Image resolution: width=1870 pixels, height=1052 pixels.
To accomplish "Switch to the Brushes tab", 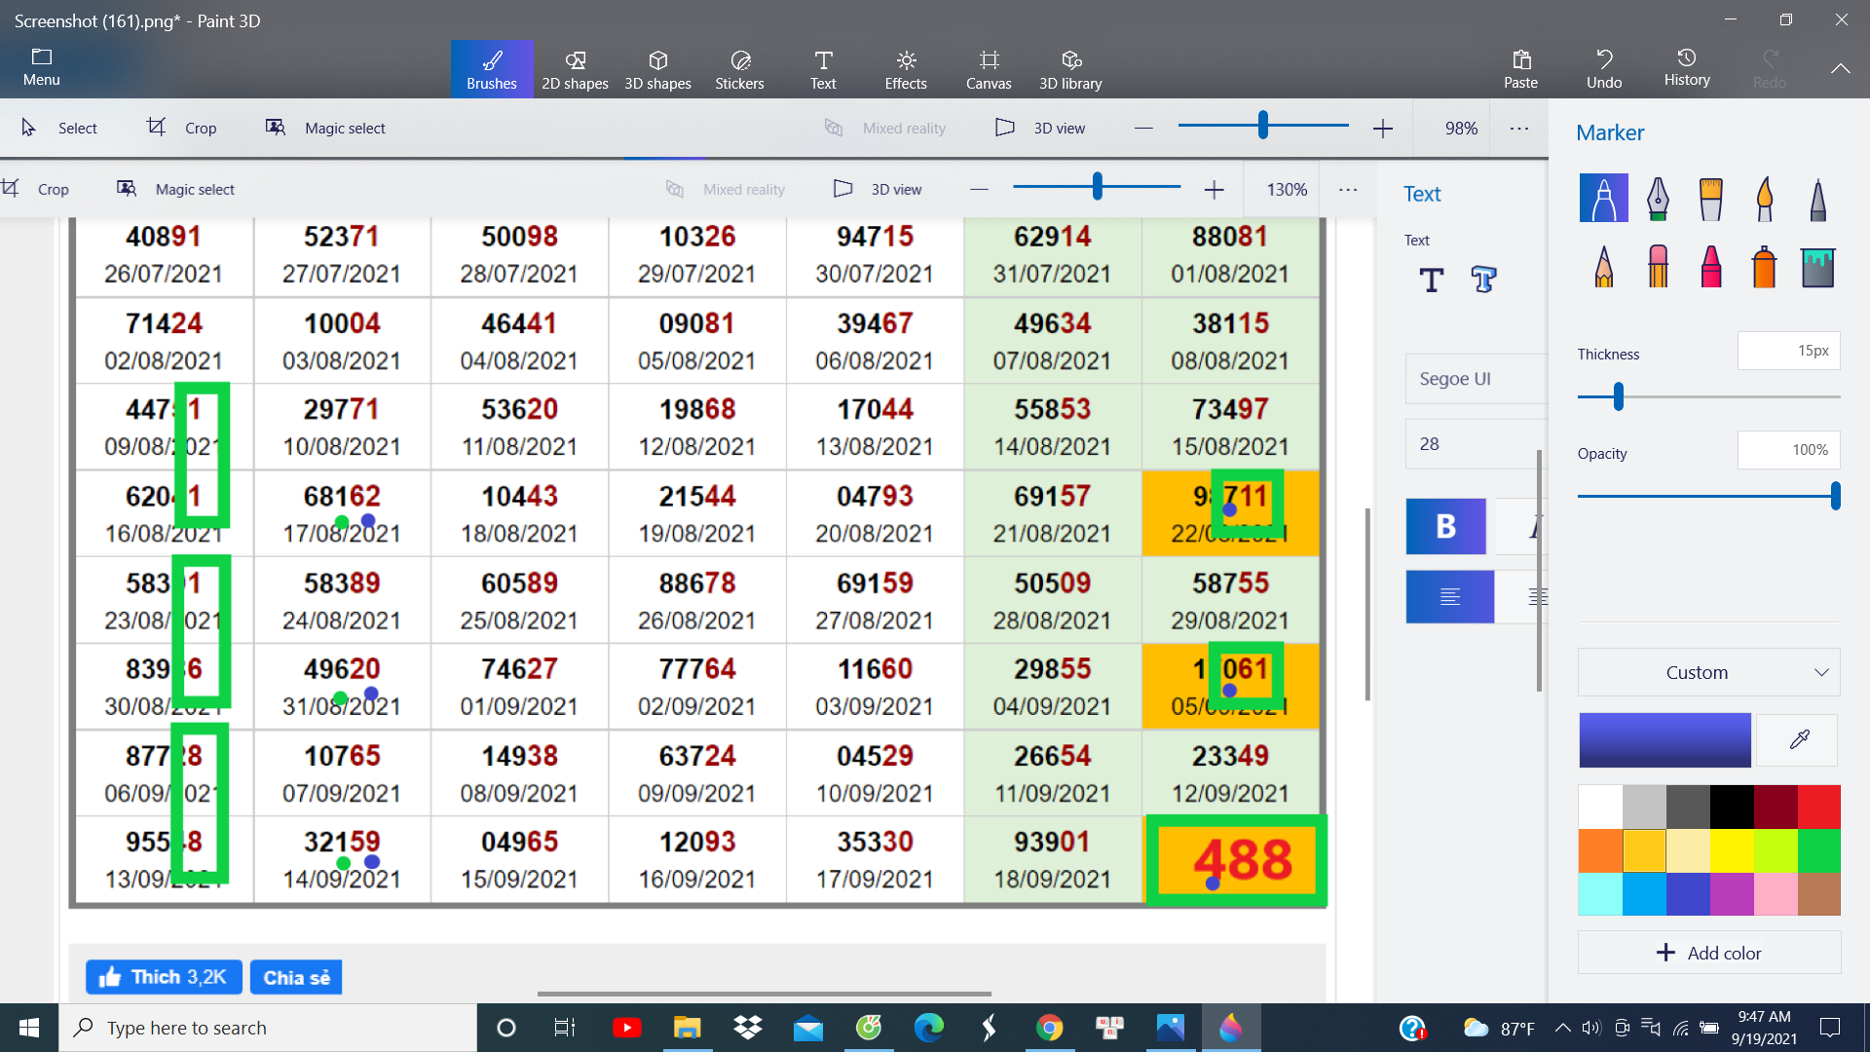I will (x=491, y=69).
